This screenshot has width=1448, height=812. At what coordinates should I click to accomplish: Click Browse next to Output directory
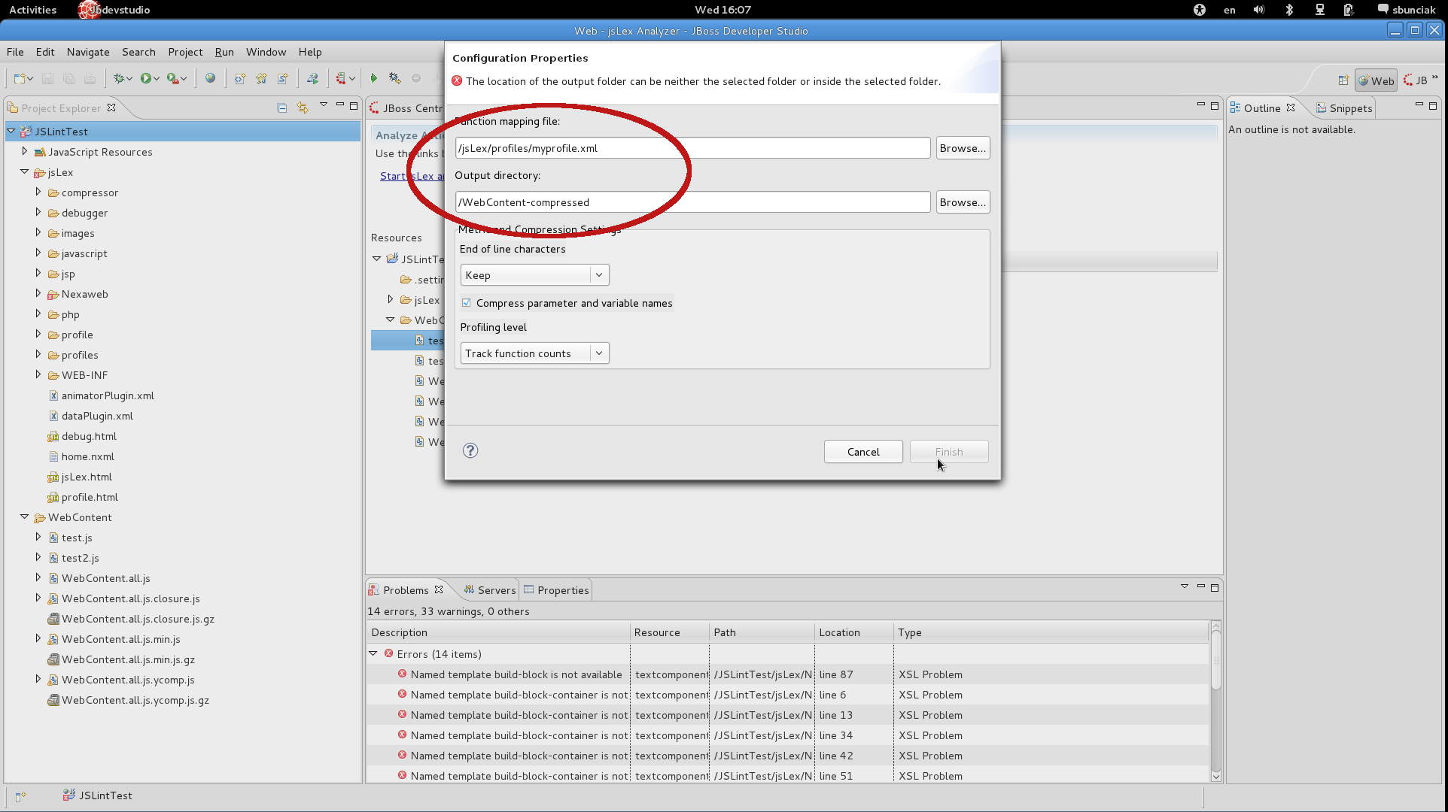click(962, 202)
